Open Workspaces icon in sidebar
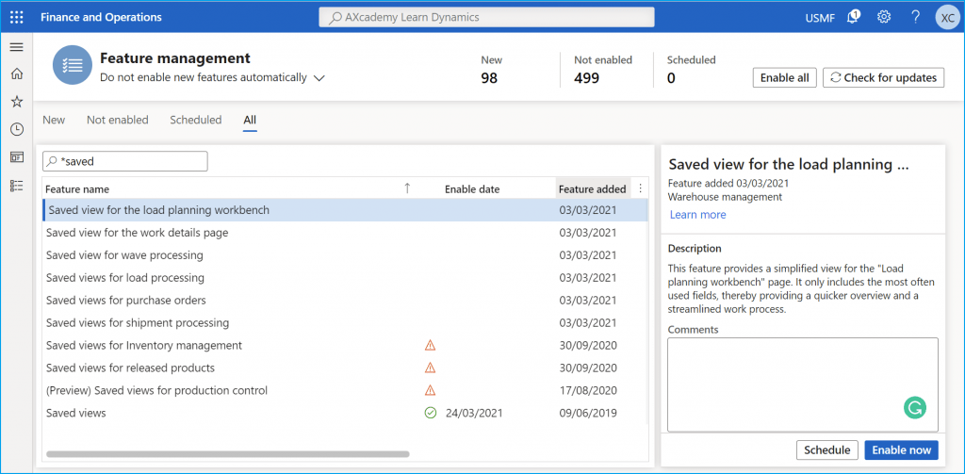The height and width of the screenshot is (474, 965). (17, 157)
